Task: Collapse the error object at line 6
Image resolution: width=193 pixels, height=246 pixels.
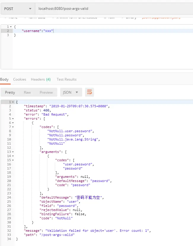Action: (x=13, y=123)
